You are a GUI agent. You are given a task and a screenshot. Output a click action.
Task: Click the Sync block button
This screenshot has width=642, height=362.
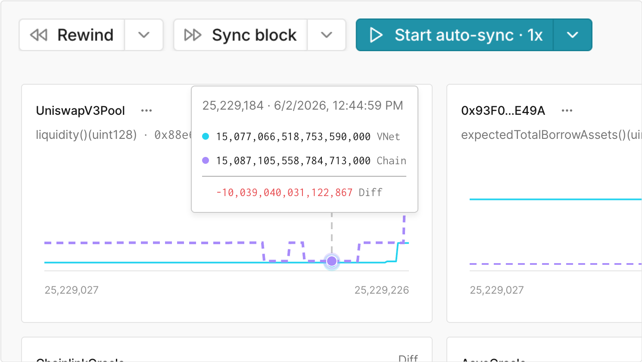(240, 35)
